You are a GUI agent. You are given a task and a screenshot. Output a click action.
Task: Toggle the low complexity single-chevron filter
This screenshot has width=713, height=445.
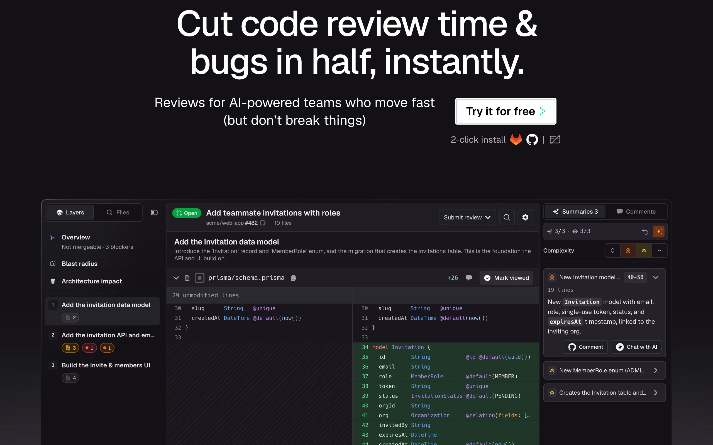point(660,251)
